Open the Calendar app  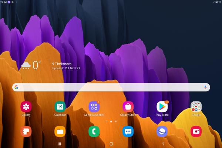tap(60, 107)
